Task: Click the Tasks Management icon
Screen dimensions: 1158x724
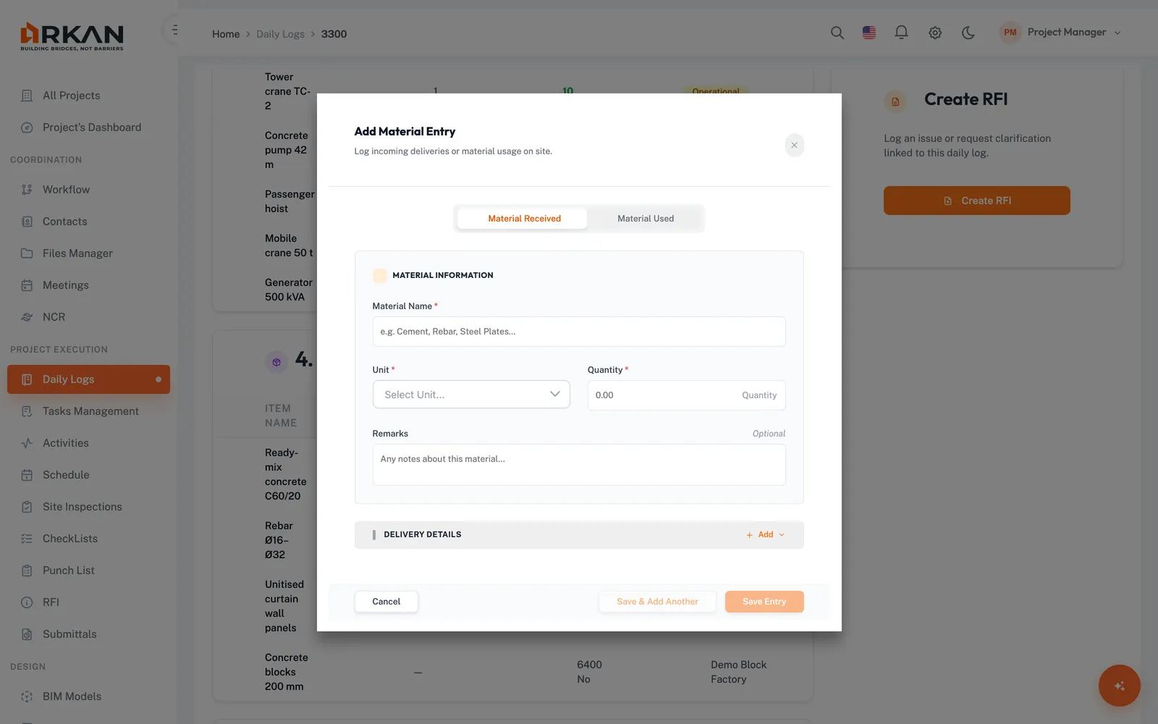Action: pos(27,411)
